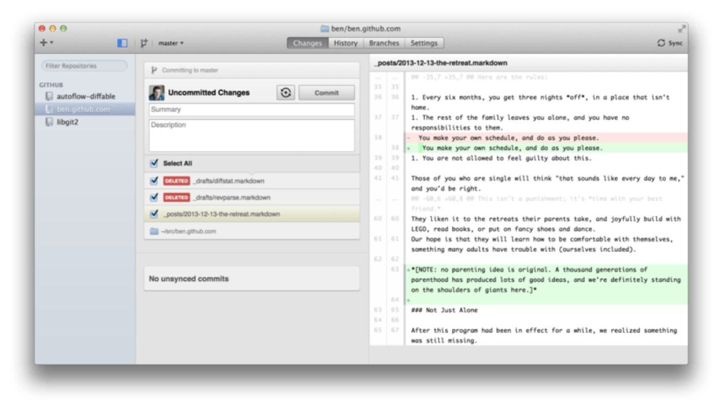Click the added NOTE paragraph in diff
This screenshot has height=405, width=722.
tap(546, 279)
